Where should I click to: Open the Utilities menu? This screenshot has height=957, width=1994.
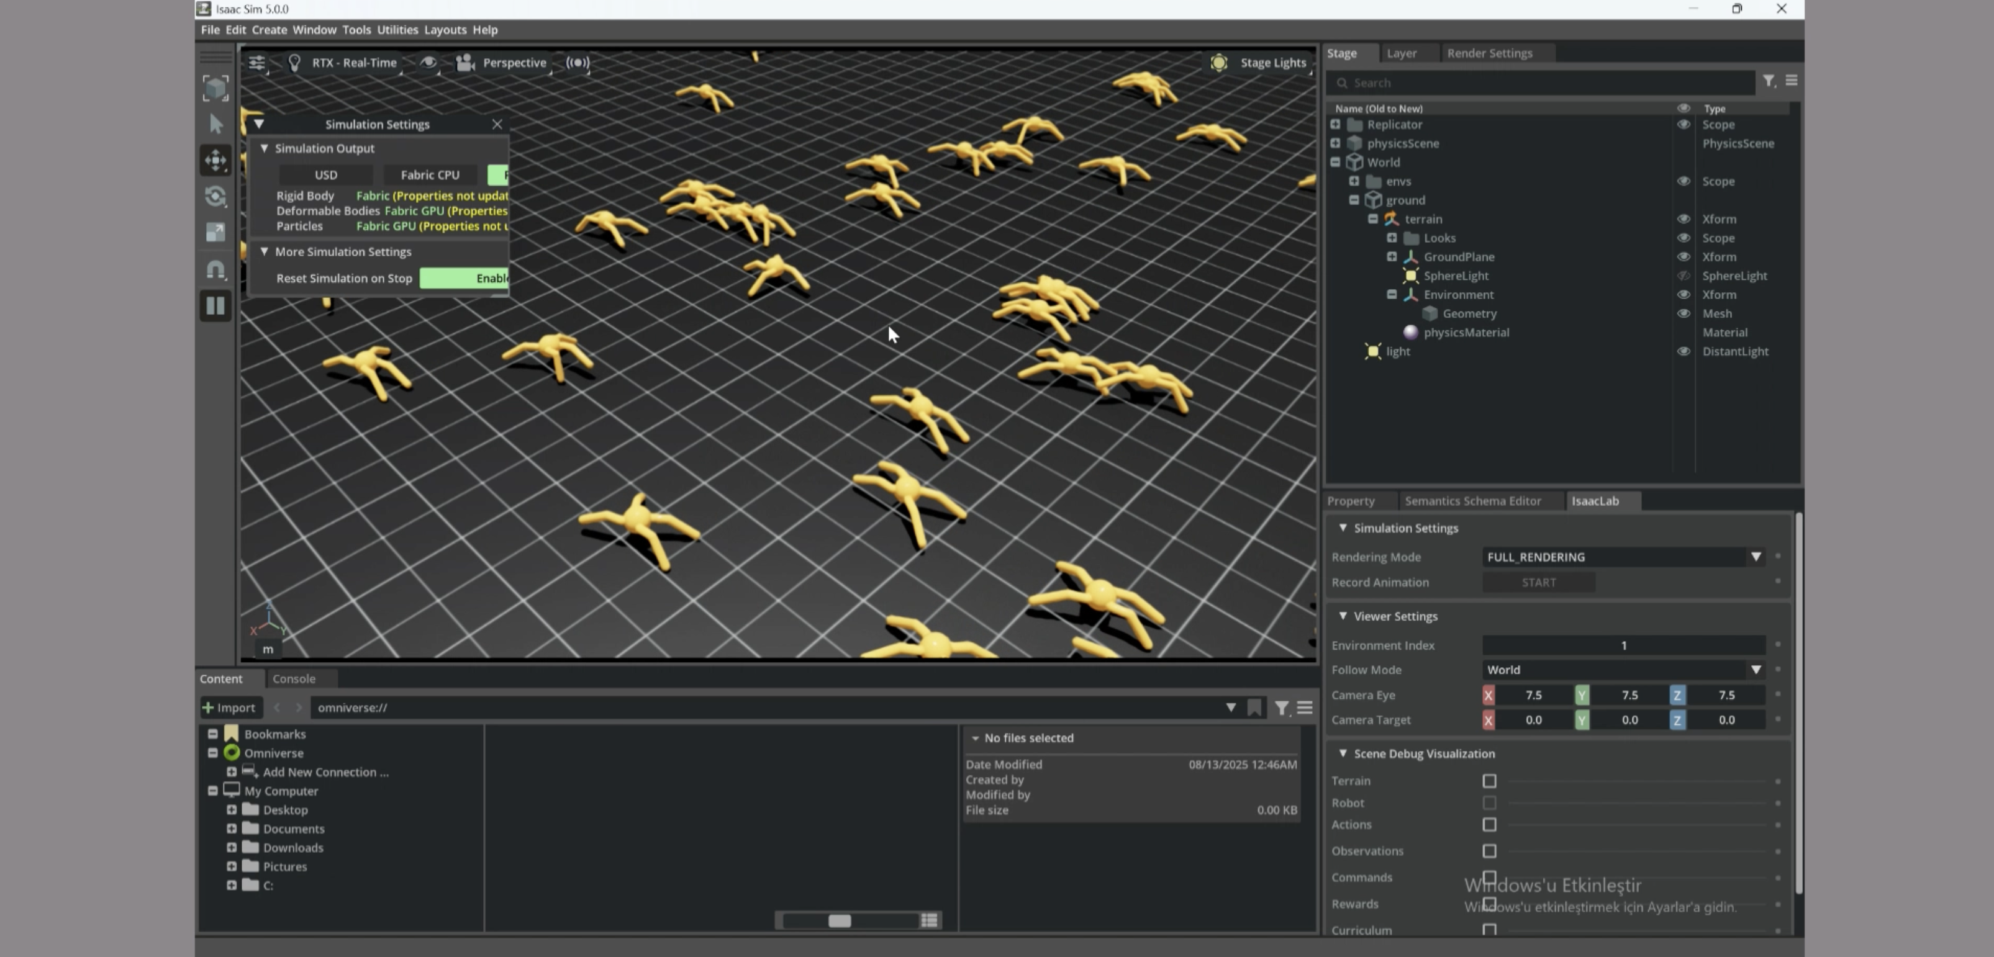pyautogui.click(x=397, y=29)
